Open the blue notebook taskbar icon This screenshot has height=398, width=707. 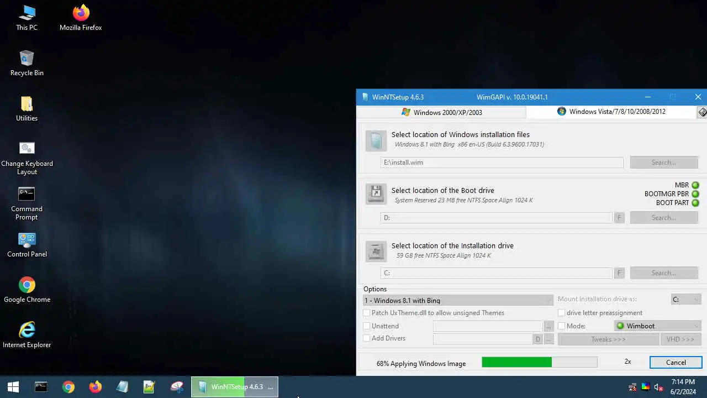[123, 387]
